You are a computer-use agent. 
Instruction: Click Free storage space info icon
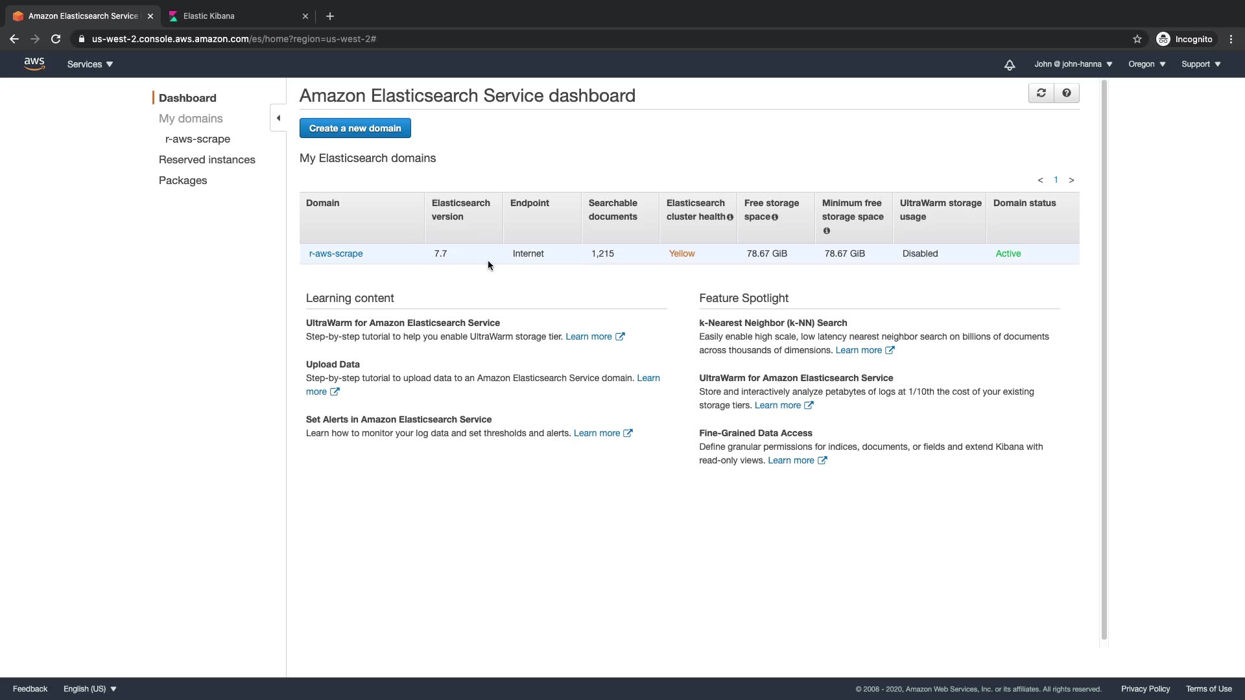[x=775, y=217]
